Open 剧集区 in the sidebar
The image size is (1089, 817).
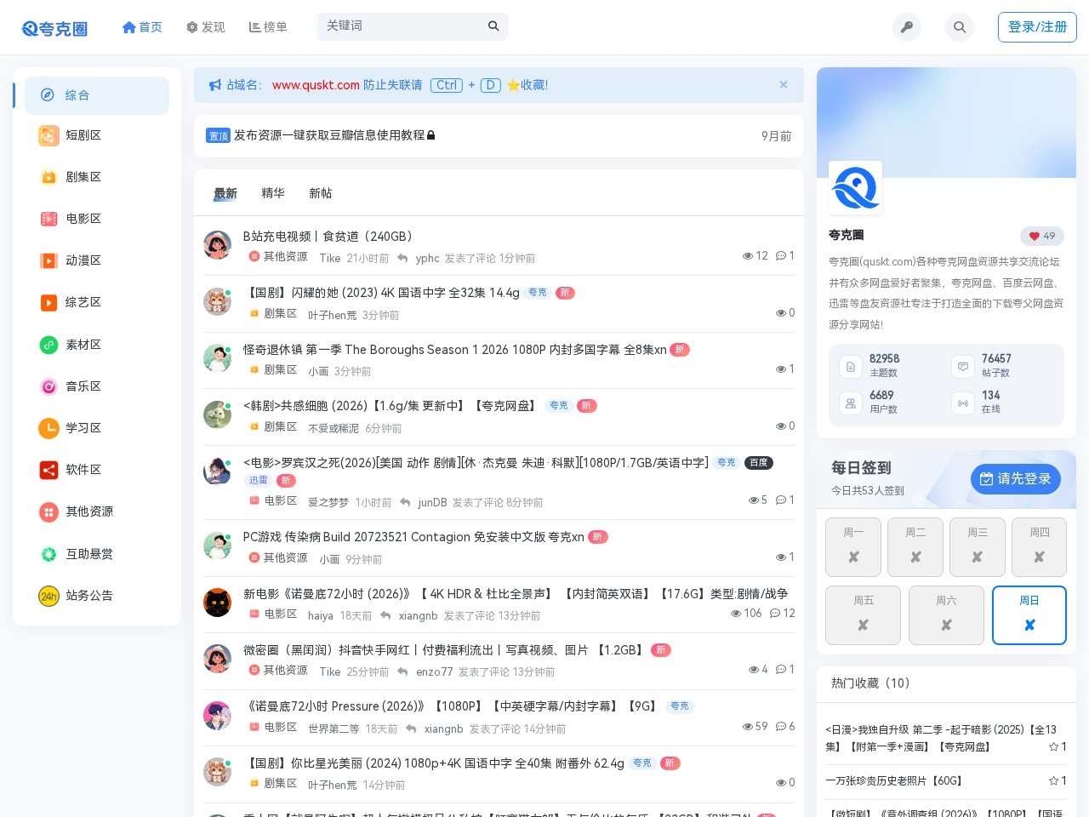97,177
